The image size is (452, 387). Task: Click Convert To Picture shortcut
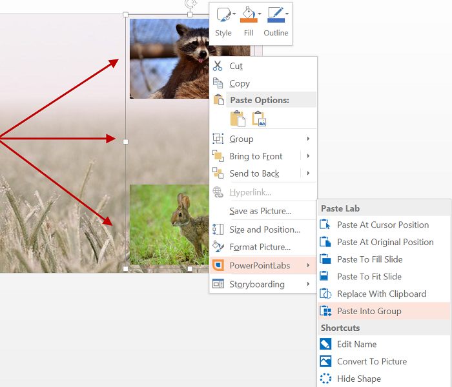(x=371, y=361)
